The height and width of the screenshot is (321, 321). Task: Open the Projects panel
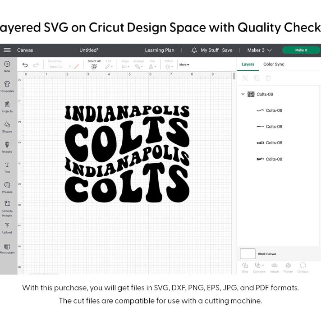[x=7, y=107]
